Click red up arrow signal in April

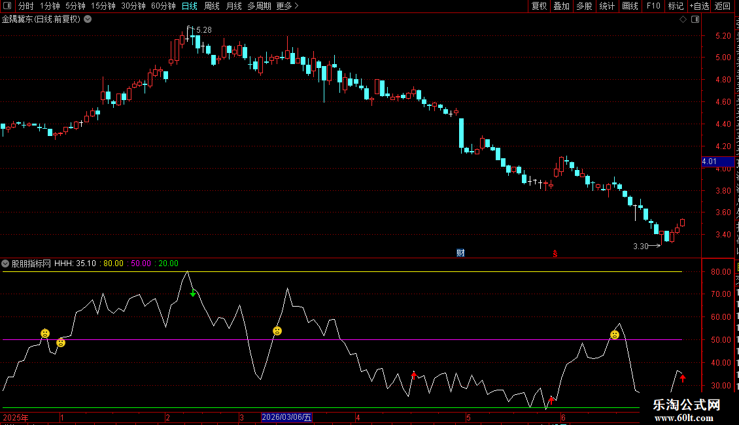414,375
